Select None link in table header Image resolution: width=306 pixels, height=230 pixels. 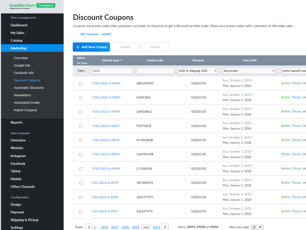(x=84, y=63)
